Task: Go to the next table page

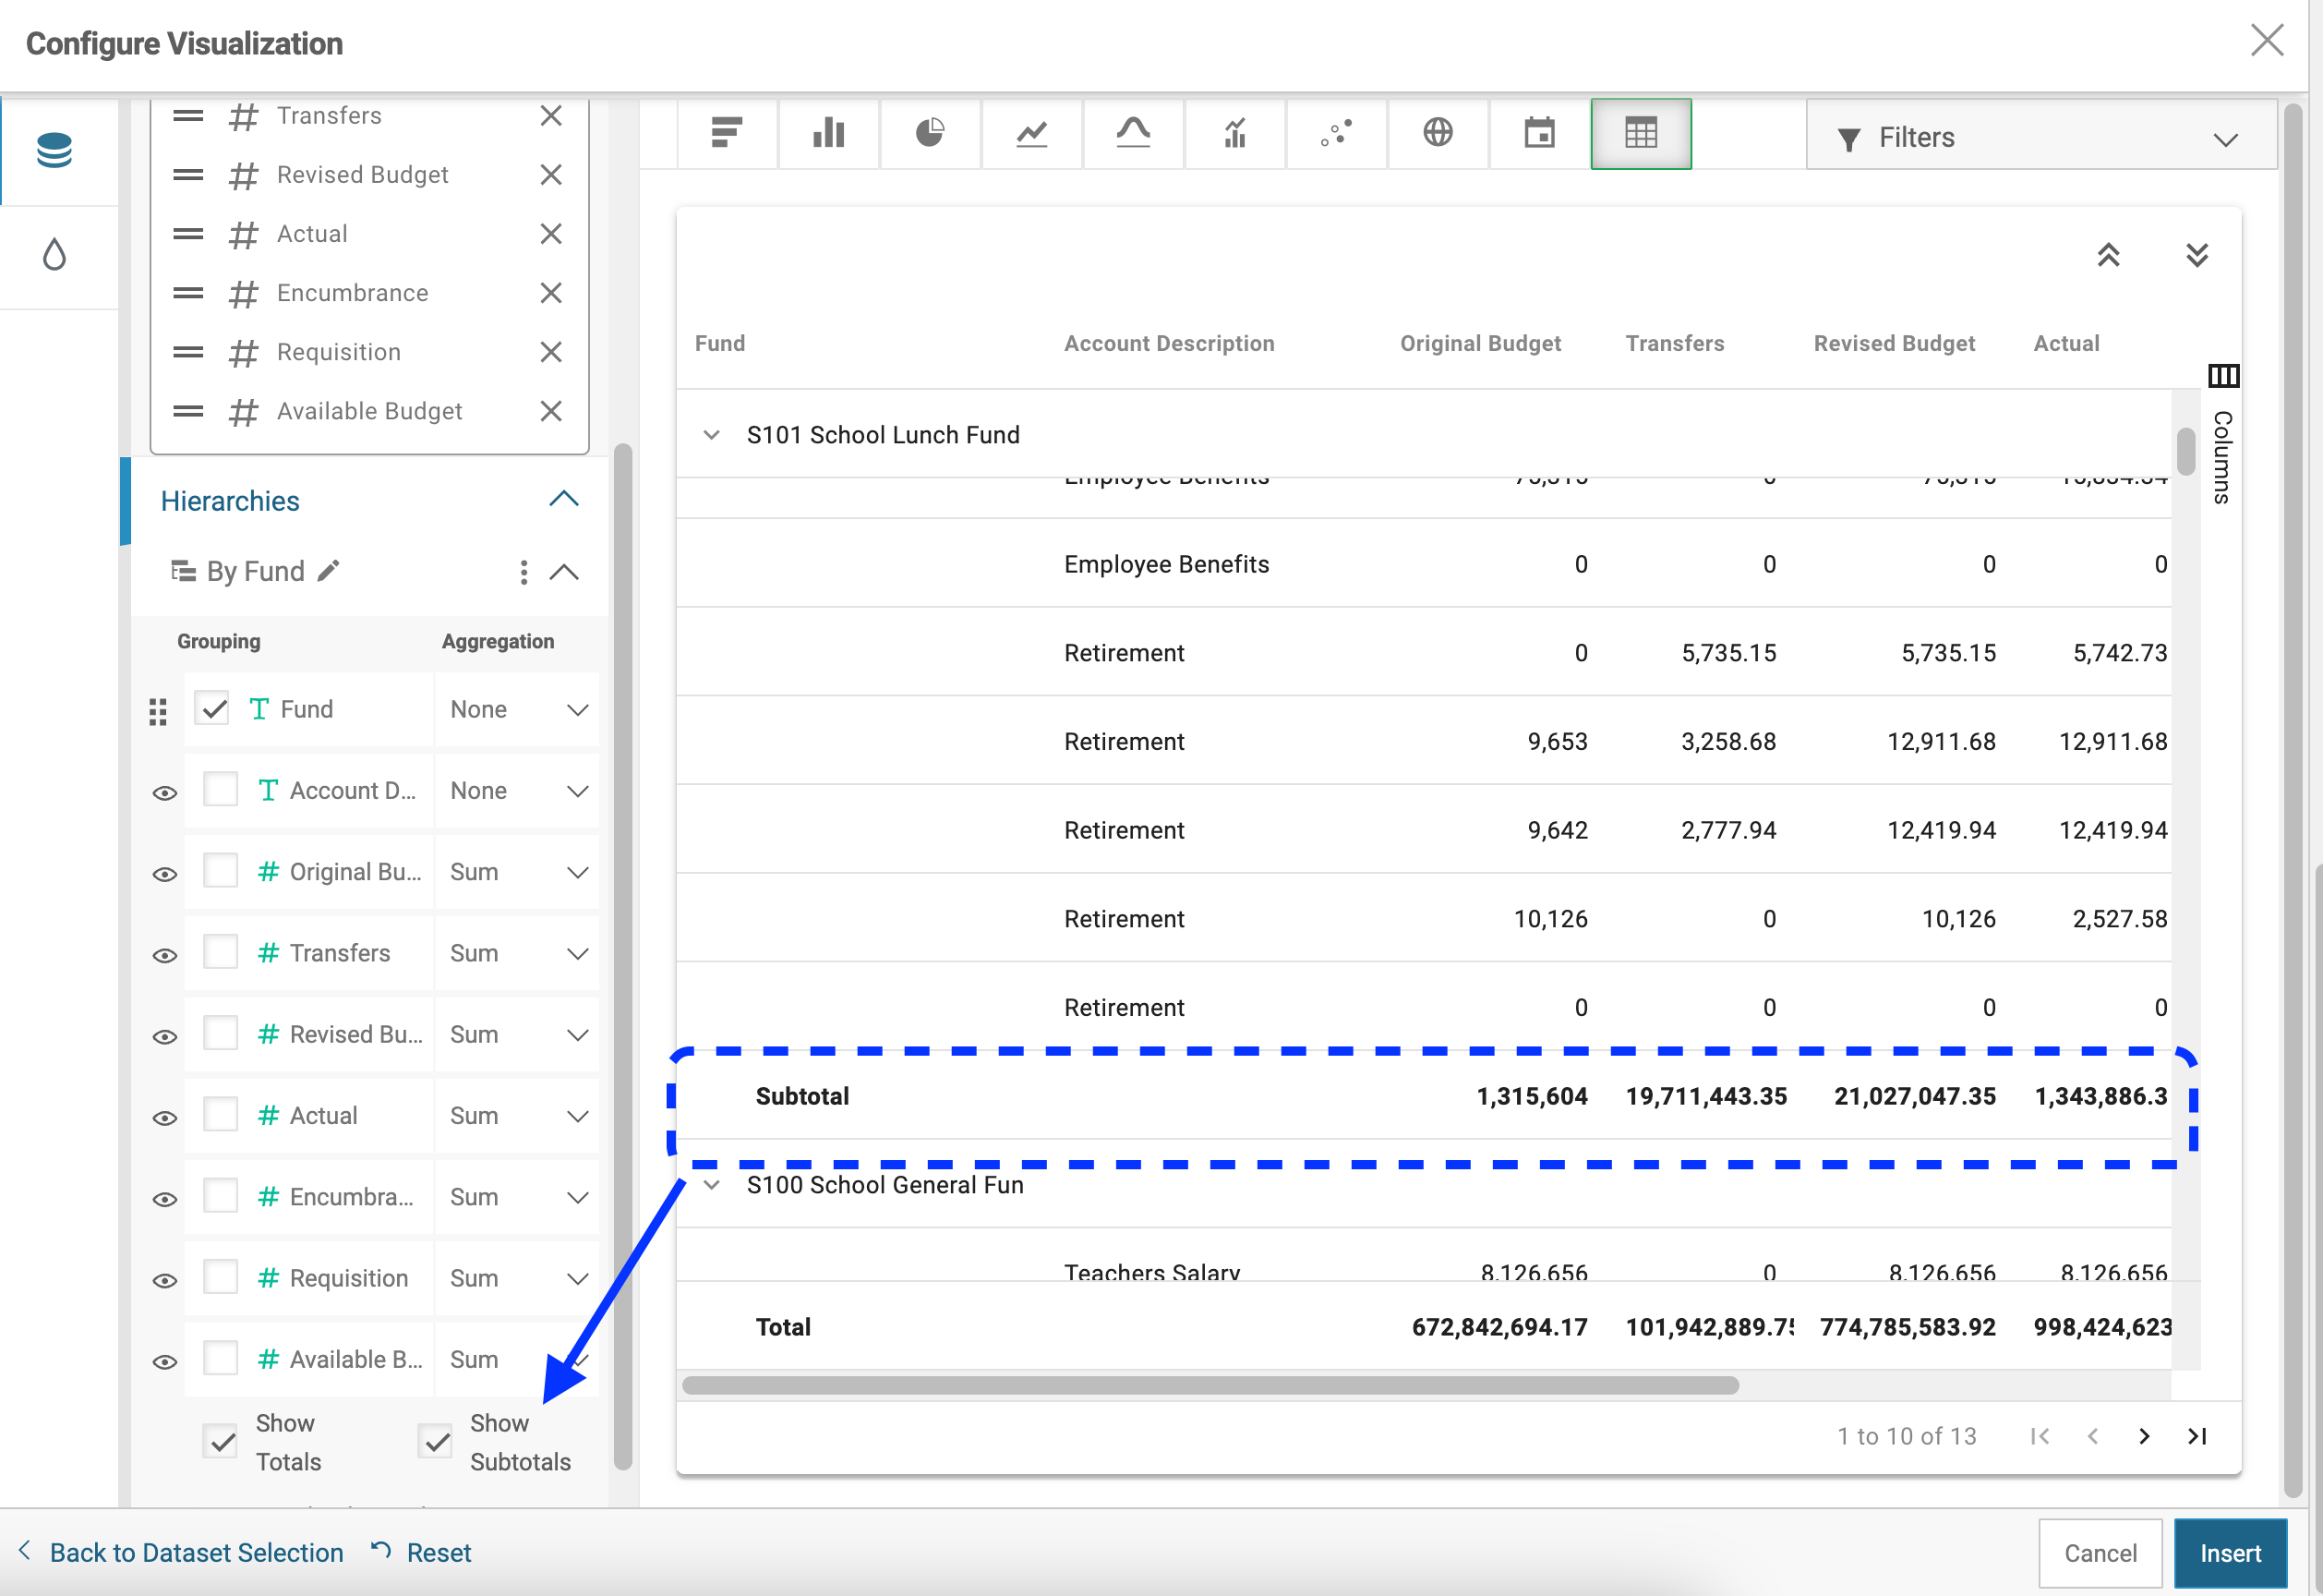Action: tap(2144, 1437)
